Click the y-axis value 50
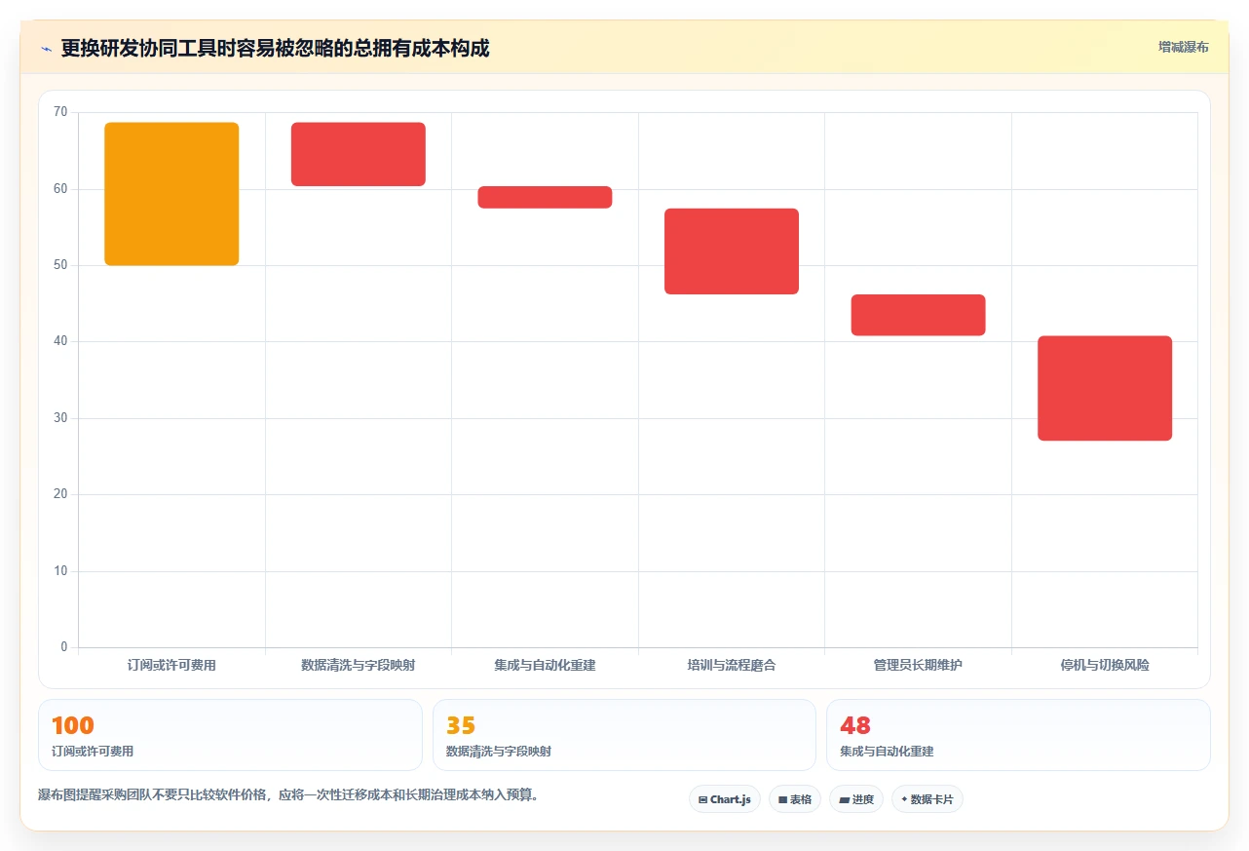Screen dimensions: 1249x851 pyautogui.click(x=60, y=265)
